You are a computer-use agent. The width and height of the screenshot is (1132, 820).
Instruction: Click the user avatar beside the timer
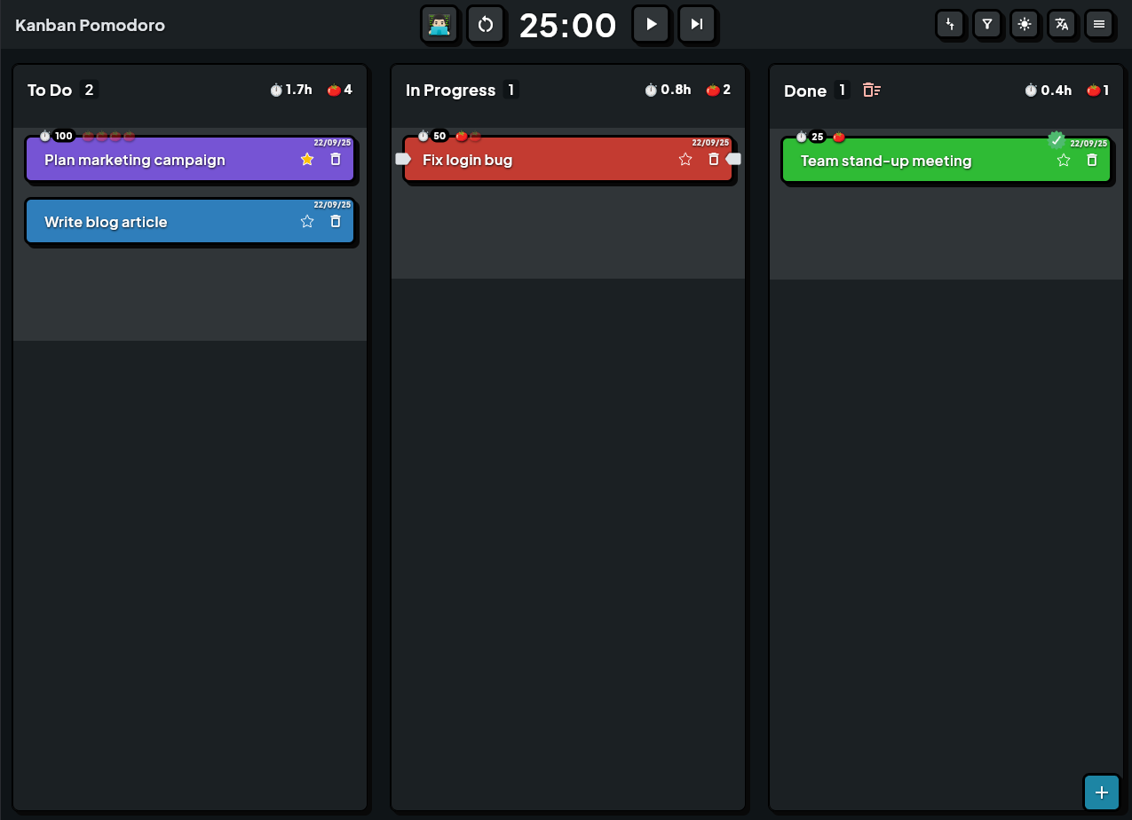(440, 25)
